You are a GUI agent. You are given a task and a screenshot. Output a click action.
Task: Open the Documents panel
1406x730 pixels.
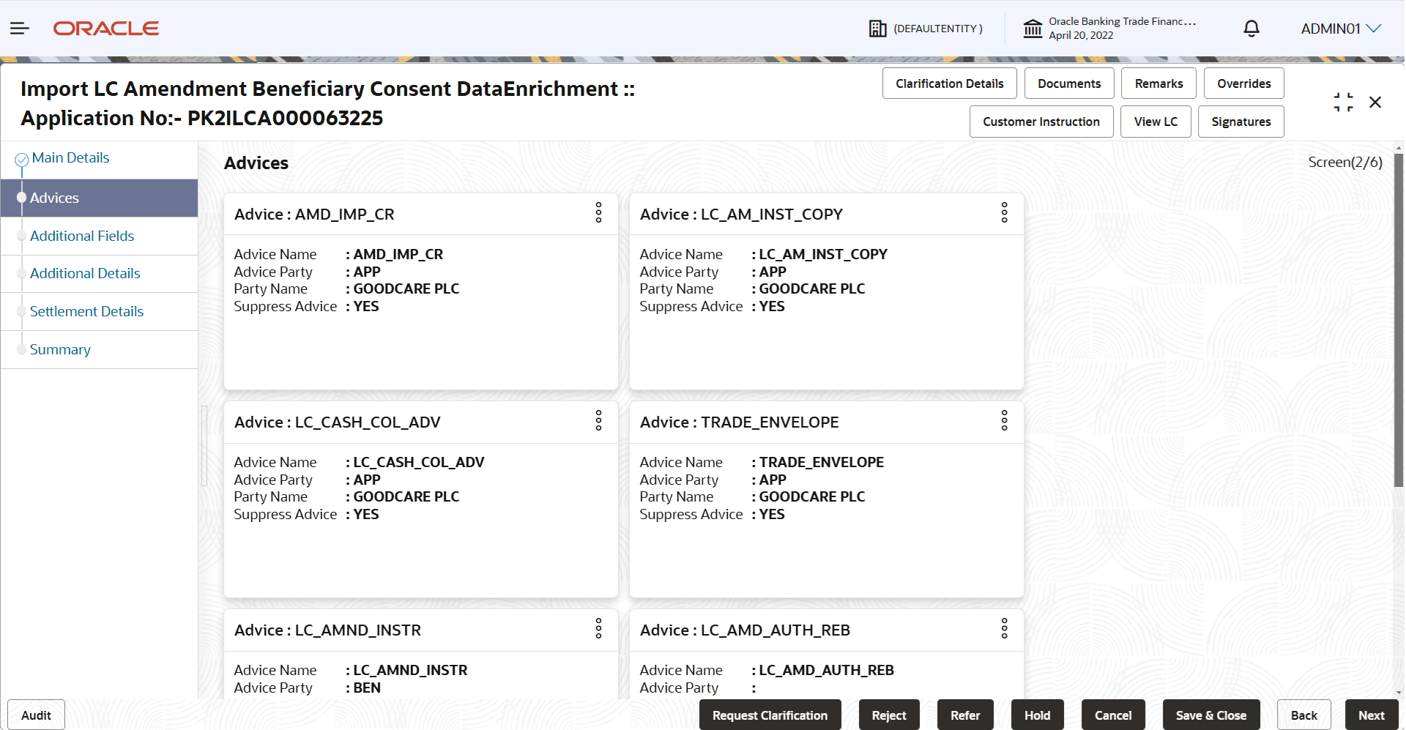1069,83
